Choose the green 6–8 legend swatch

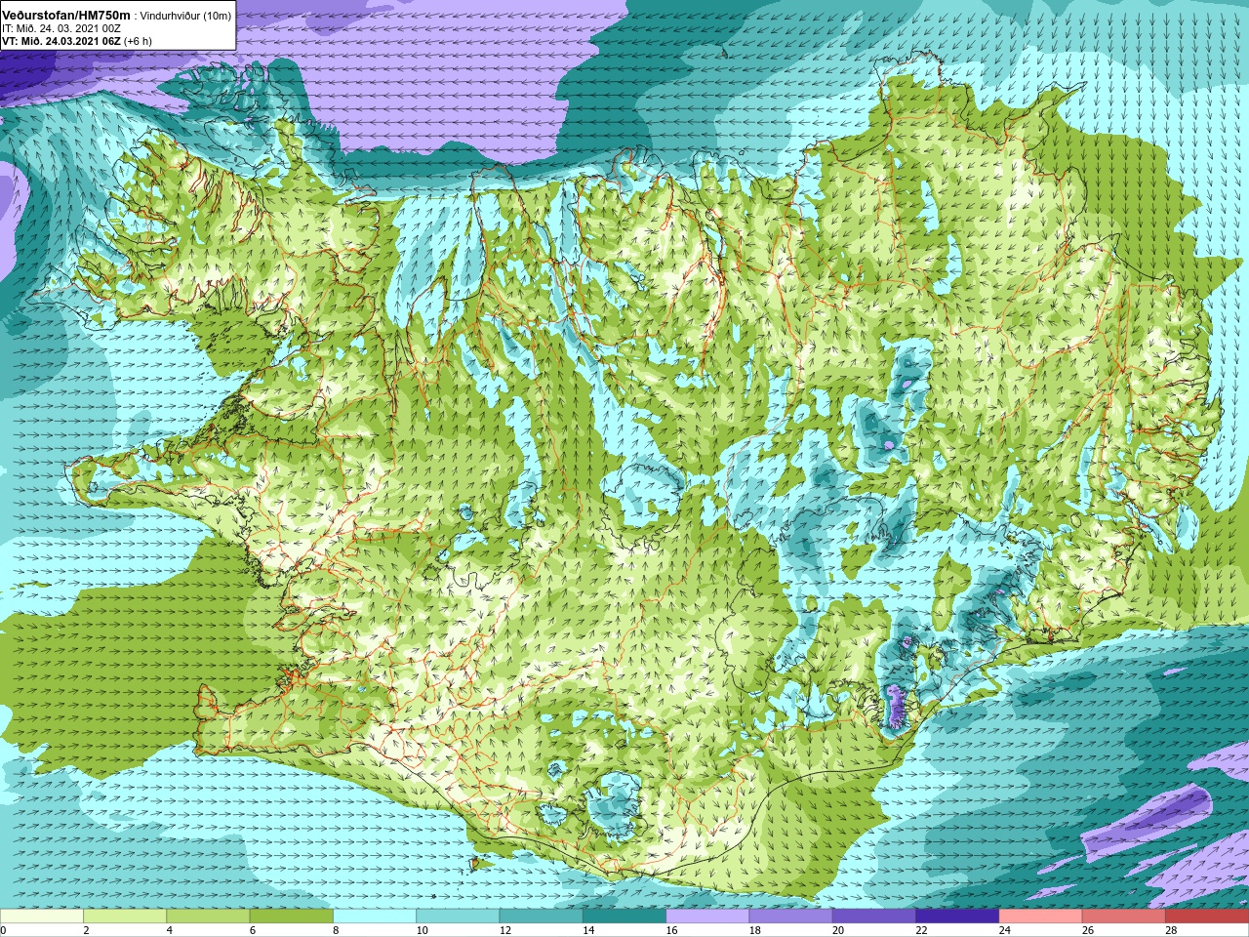point(292,917)
